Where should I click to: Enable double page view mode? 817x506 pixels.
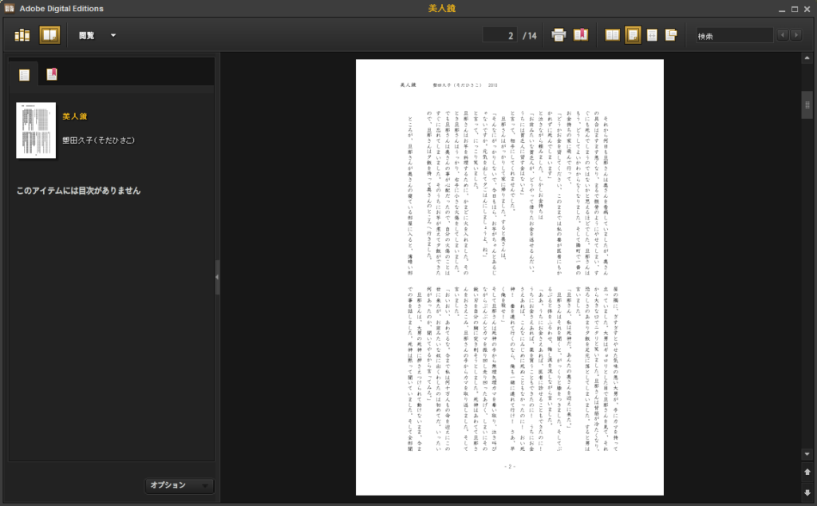point(612,35)
